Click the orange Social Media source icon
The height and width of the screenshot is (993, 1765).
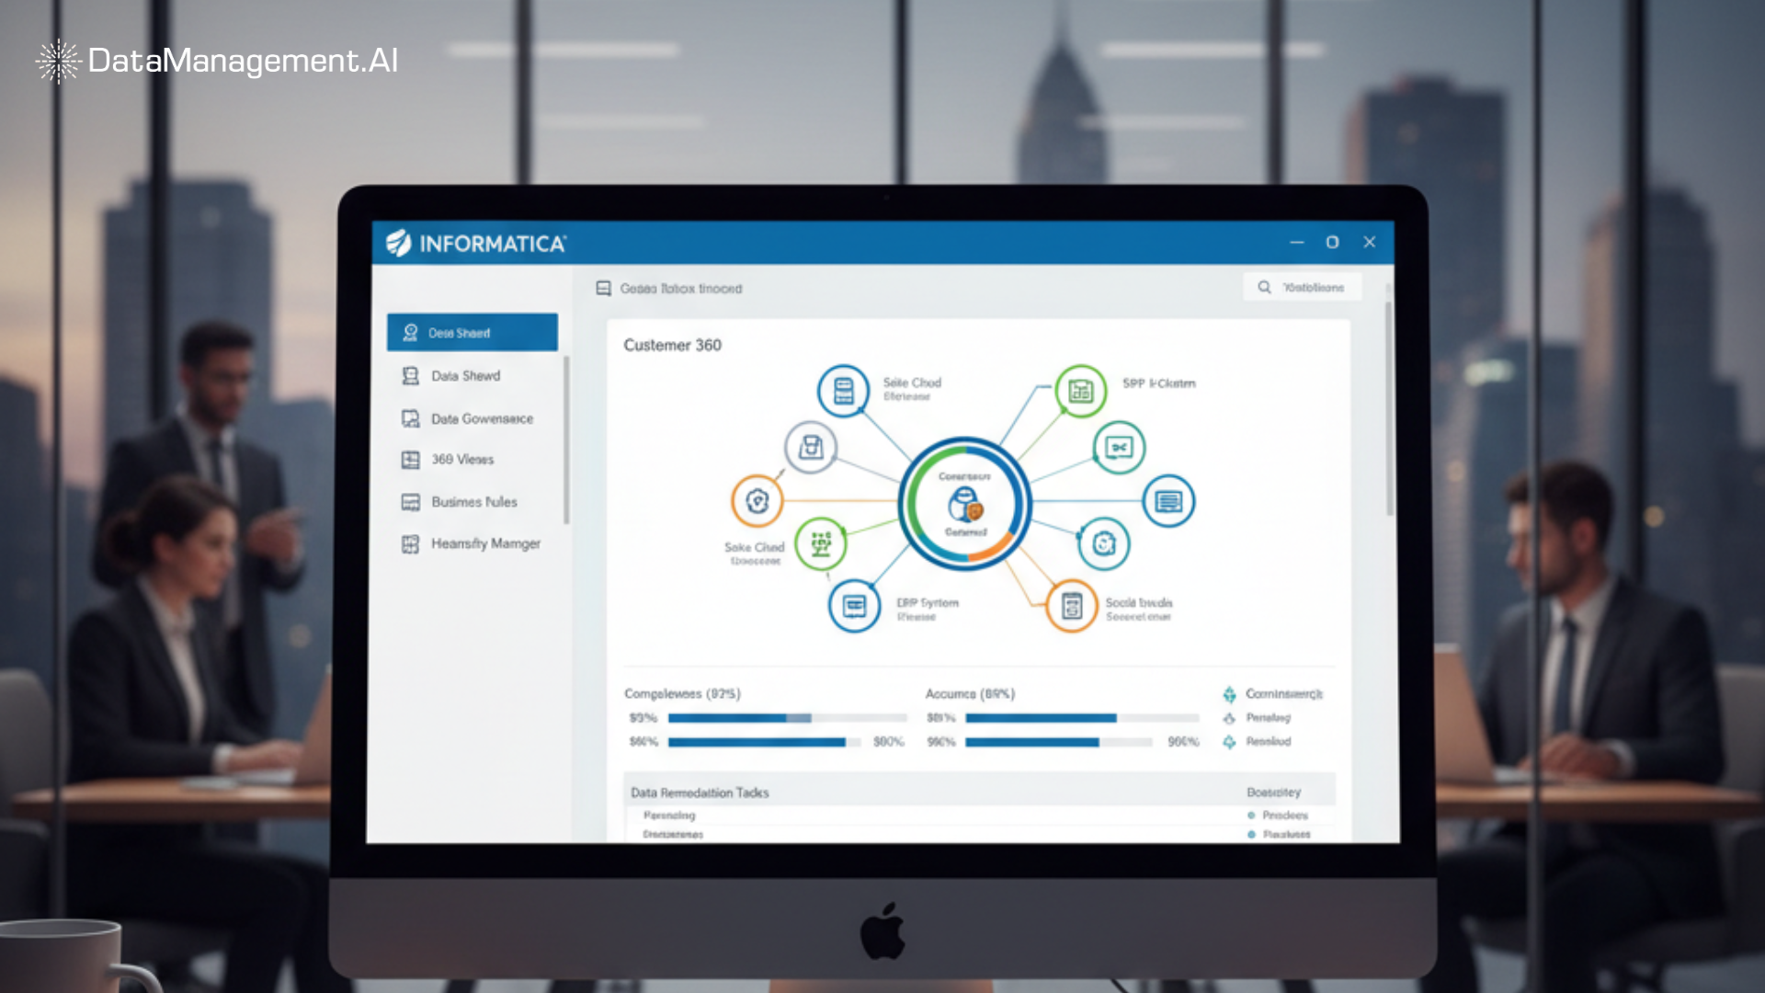1067,606
